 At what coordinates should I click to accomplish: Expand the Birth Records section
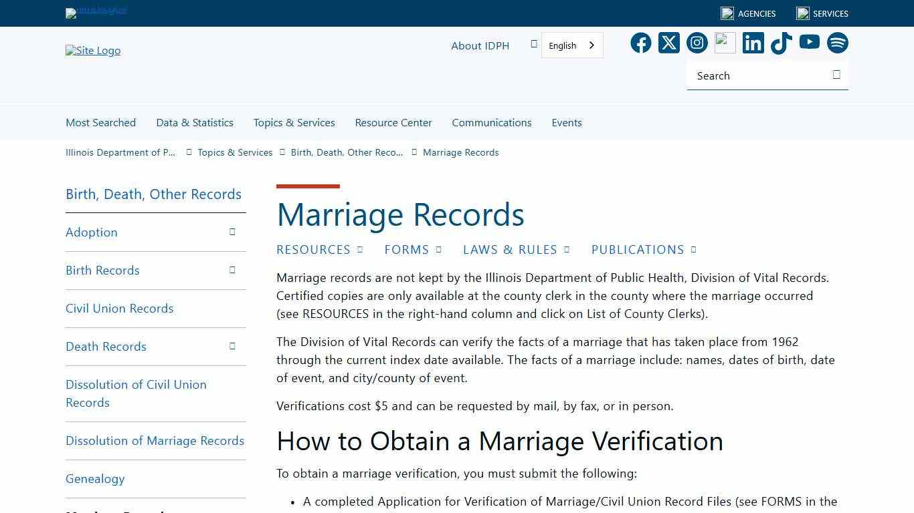coord(232,269)
